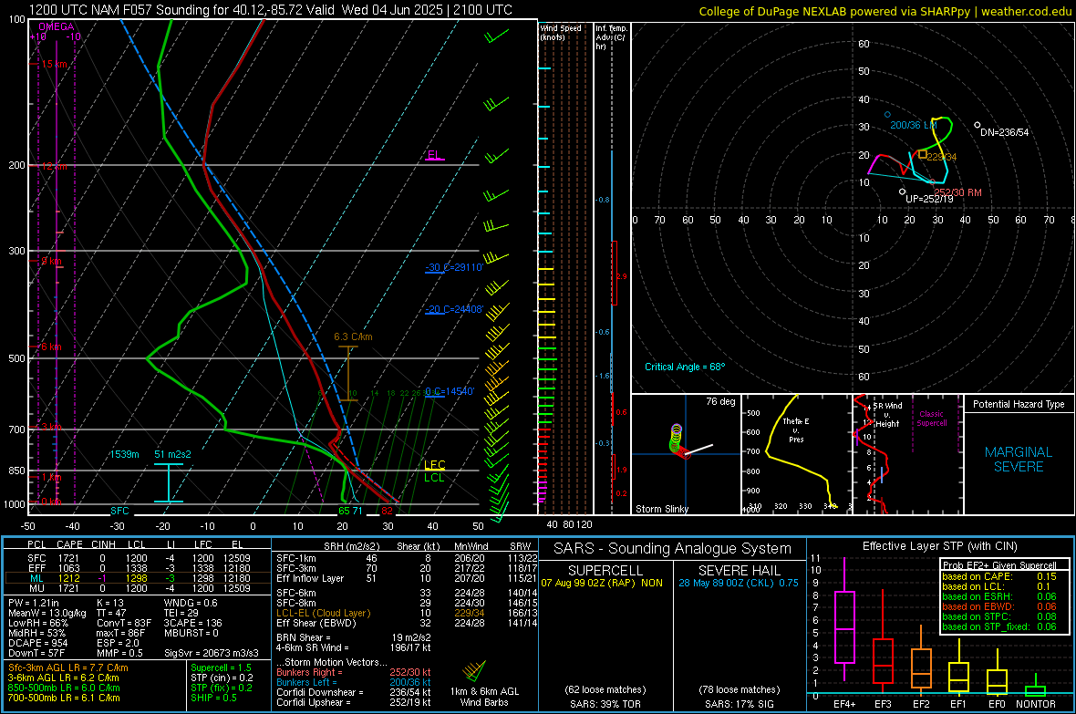Click the SigSvr = 20673 m3/s3 value

click(x=212, y=653)
